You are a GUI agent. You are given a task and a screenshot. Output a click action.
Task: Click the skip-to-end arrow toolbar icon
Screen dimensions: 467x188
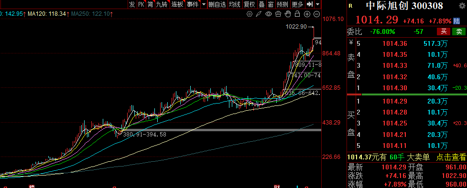tap(310, 4)
